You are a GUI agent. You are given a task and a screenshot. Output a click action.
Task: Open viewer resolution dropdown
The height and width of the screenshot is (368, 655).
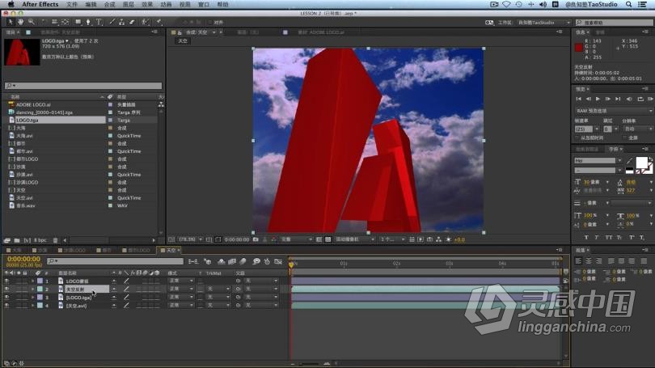(296, 239)
